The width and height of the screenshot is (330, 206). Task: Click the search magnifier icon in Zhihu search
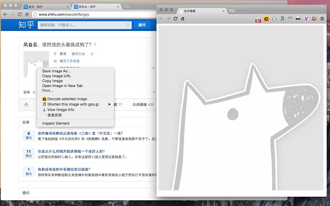[128, 25]
